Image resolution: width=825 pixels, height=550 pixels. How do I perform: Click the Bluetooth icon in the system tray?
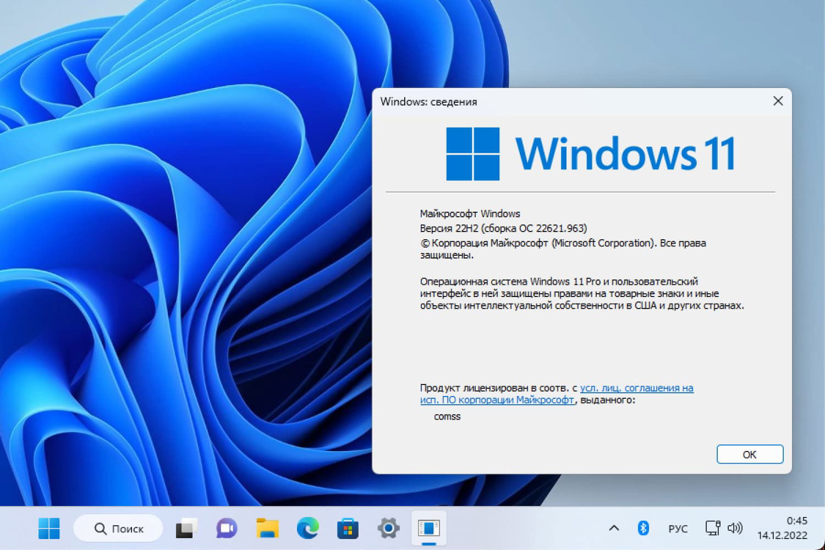pos(643,528)
